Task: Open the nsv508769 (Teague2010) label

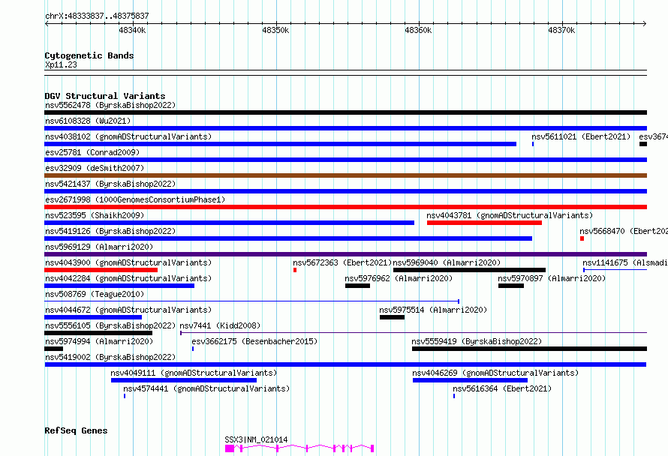Action: (95, 294)
